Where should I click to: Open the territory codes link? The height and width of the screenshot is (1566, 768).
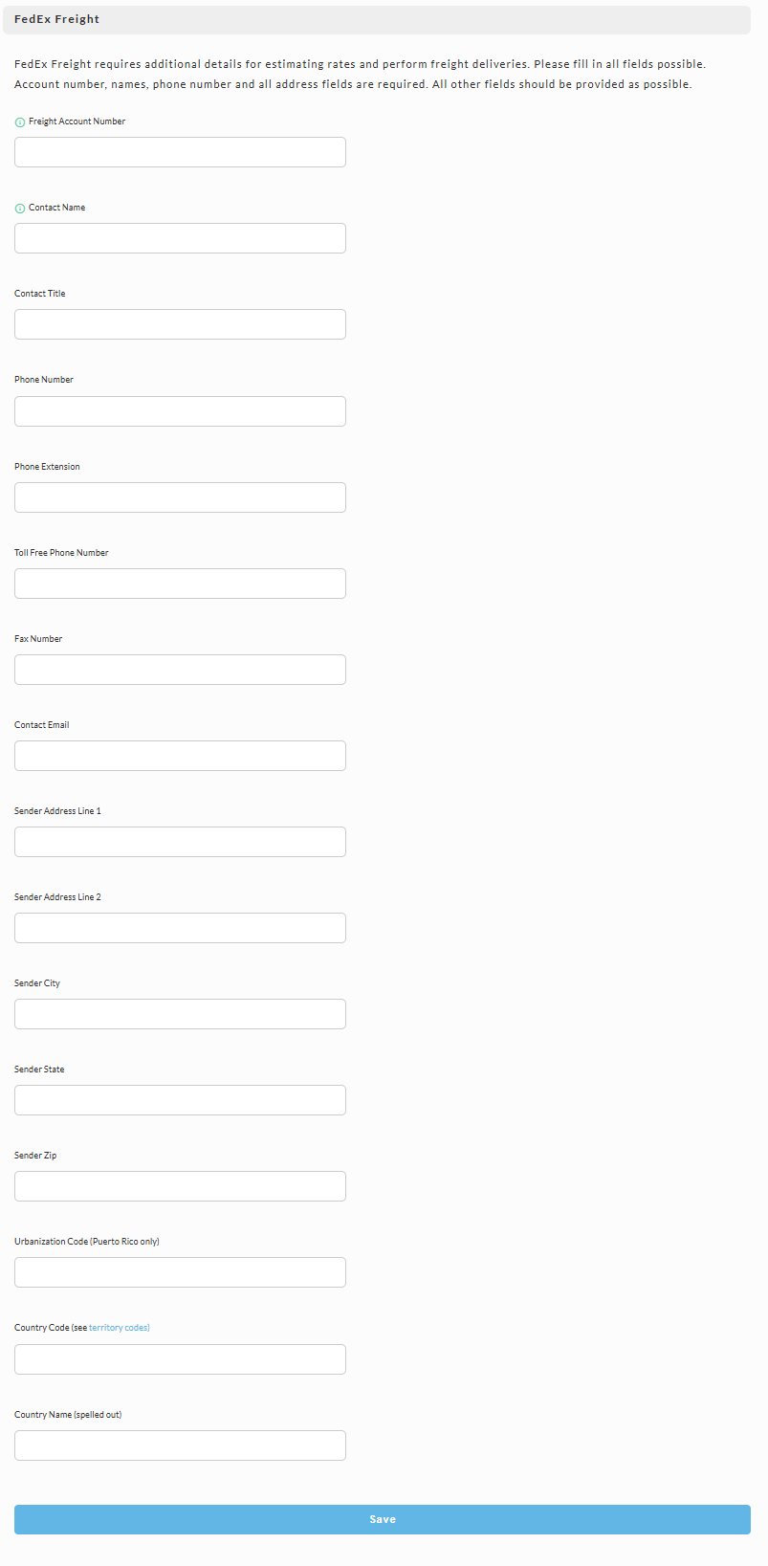(x=118, y=1328)
